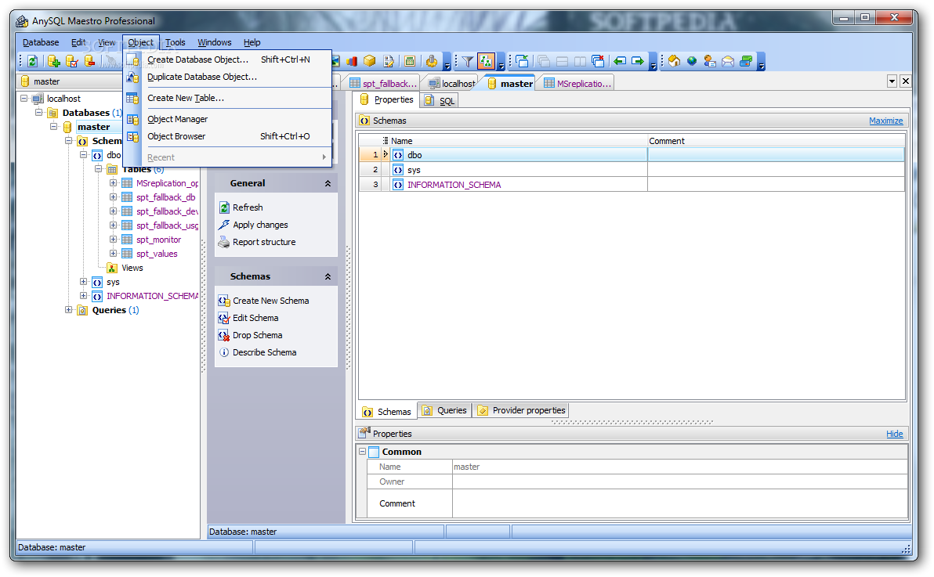Click the orange gear options toolbar icon
The height and width of the screenshot is (577, 934).
click(432, 61)
